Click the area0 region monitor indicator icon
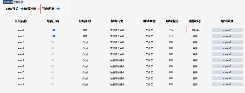The image size is (245, 93). (x=171, y=30)
